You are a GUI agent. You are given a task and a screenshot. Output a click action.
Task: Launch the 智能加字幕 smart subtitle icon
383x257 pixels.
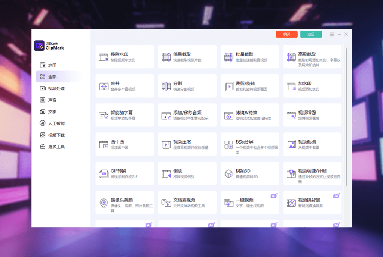click(104, 116)
